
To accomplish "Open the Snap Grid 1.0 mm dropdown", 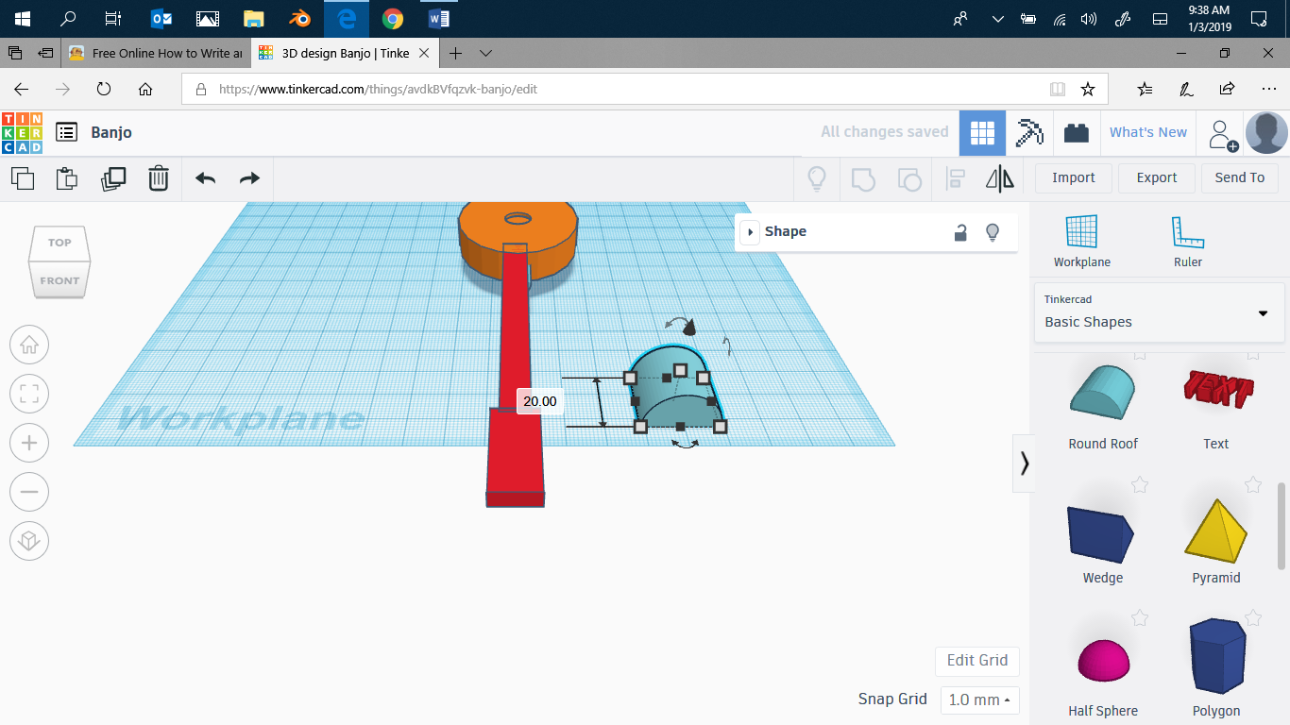I will (x=980, y=700).
